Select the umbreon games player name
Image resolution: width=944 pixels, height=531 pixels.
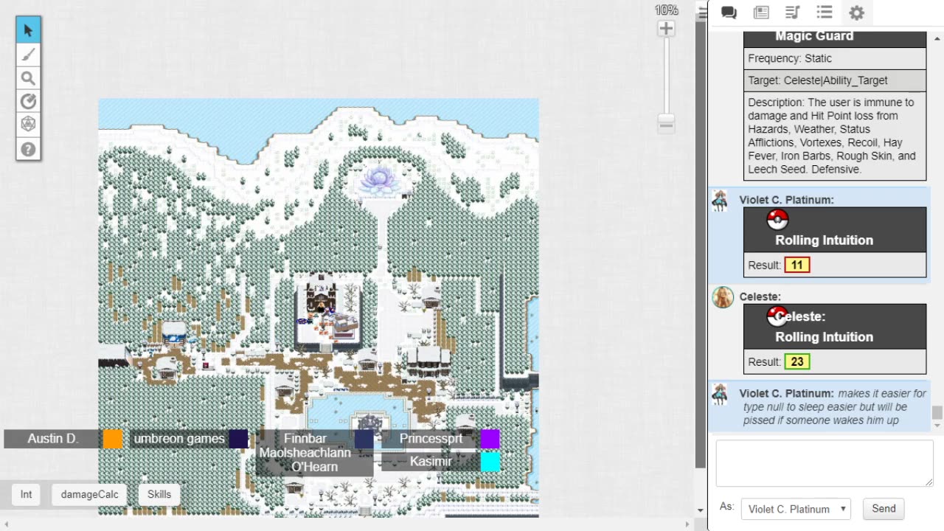(179, 439)
